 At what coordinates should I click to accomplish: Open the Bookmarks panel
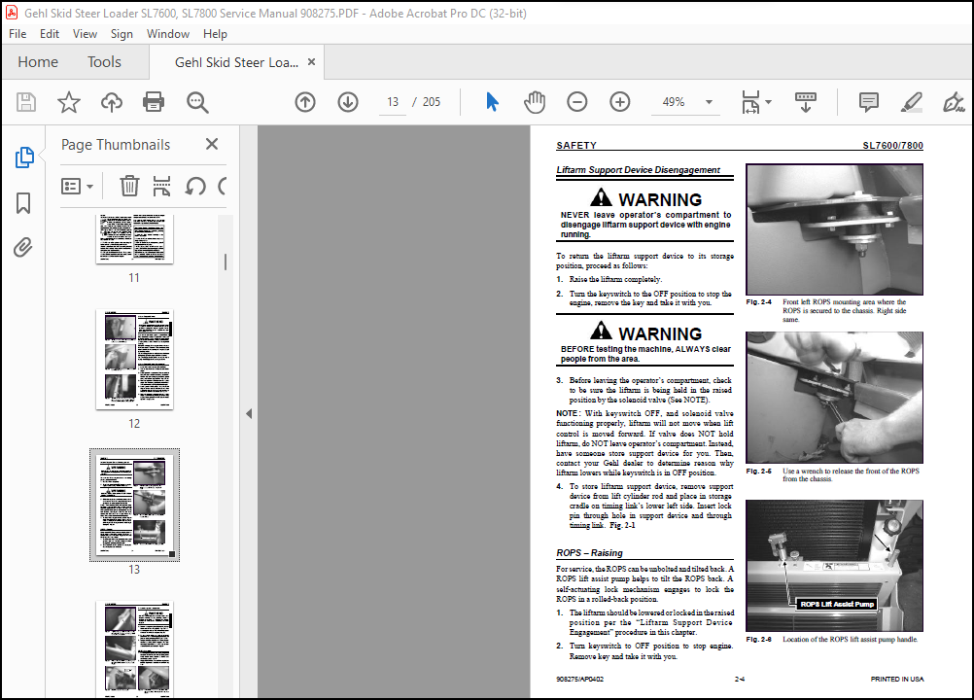coord(23,203)
